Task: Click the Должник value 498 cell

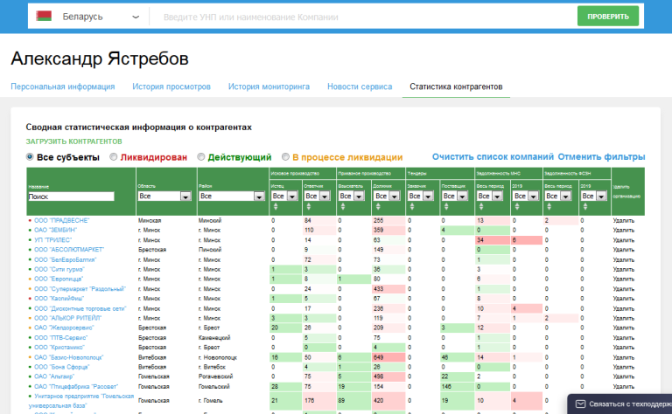Action: pyautogui.click(x=388, y=376)
